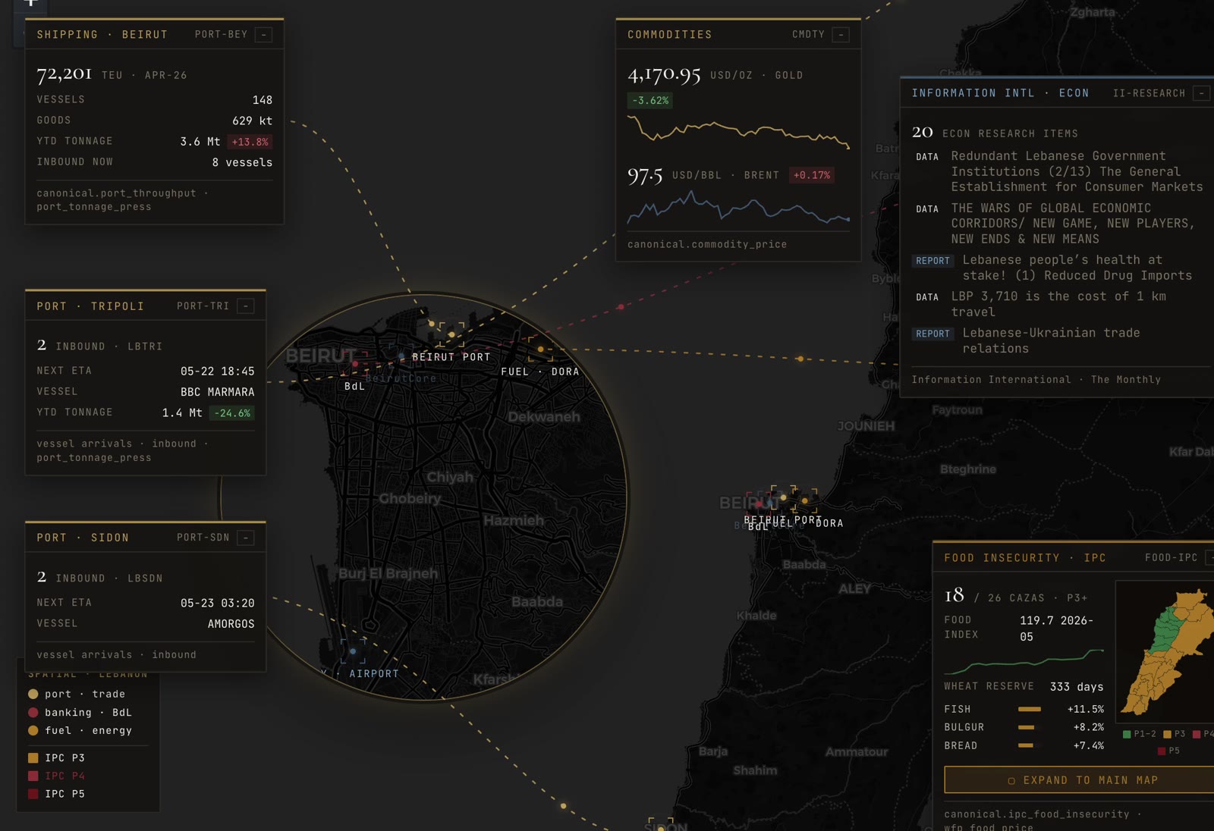The width and height of the screenshot is (1214, 831).
Task: Click the 72,201 TEU throughput value
Action: tap(64, 74)
